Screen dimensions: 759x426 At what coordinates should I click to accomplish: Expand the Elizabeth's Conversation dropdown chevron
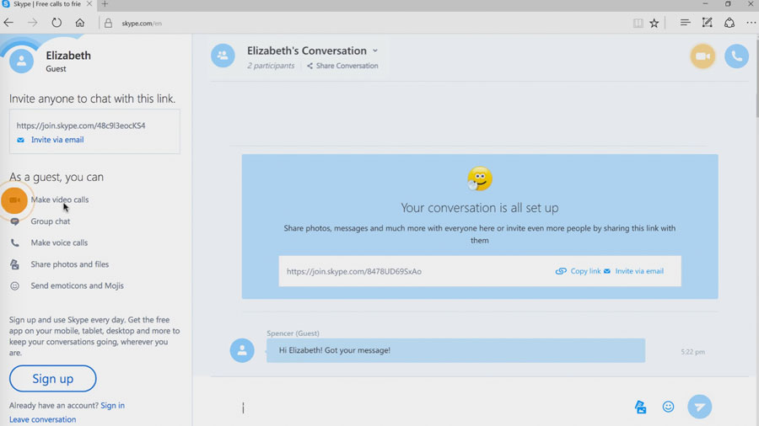375,51
